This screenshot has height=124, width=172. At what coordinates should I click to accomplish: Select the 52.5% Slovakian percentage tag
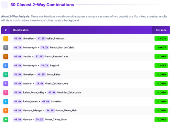click(18, 38)
